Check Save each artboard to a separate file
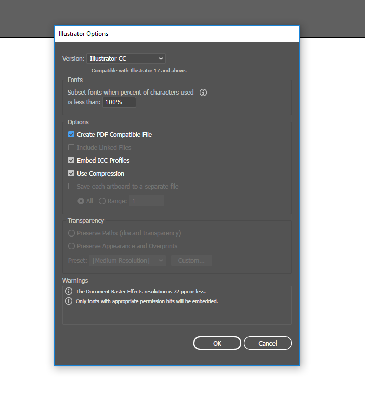 71,187
